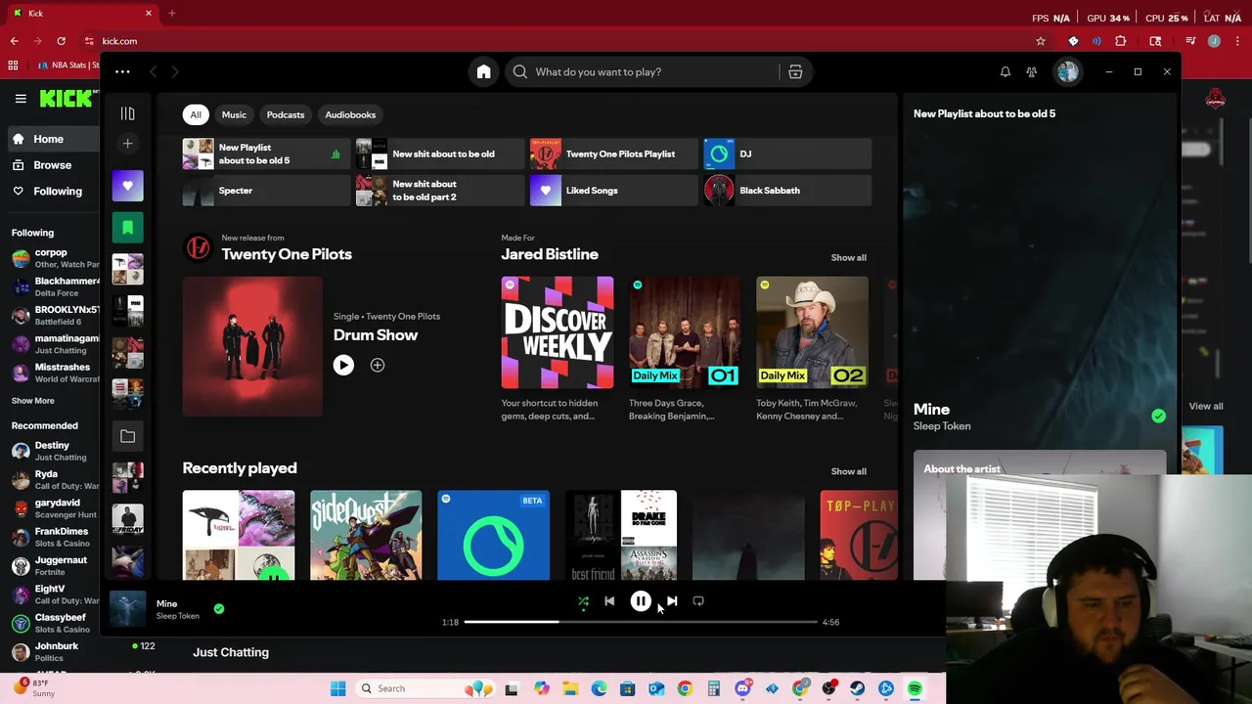Select the All filter chip

pos(196,114)
